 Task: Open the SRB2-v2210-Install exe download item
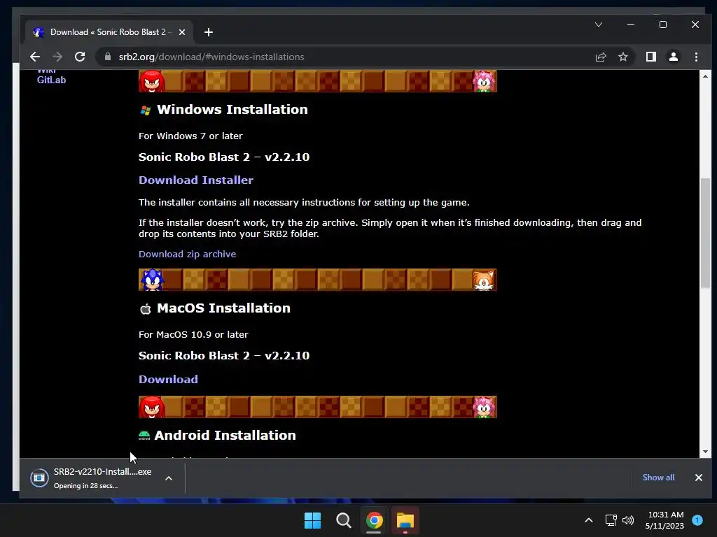click(x=92, y=478)
